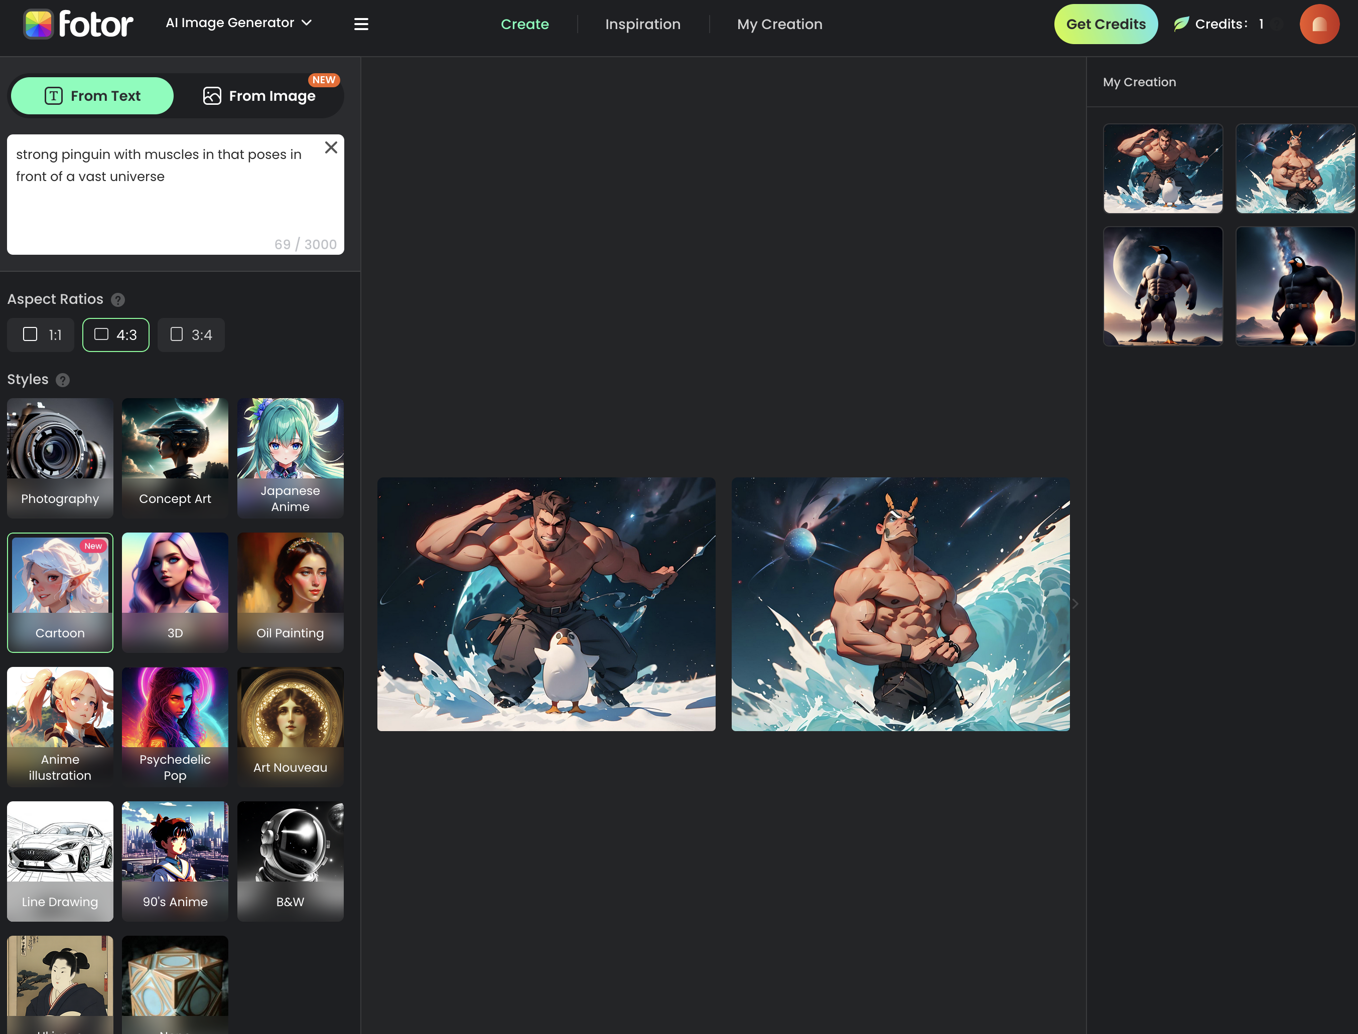1358x1034 pixels.
Task: Click the Get Credits button
Action: click(x=1106, y=24)
